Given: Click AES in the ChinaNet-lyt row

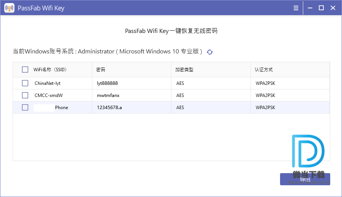Looking at the screenshot, I should [180, 83].
